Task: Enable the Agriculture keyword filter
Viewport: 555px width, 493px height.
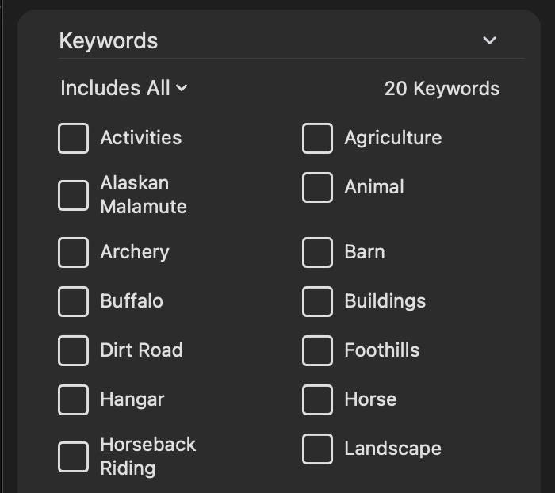Action: [317, 138]
